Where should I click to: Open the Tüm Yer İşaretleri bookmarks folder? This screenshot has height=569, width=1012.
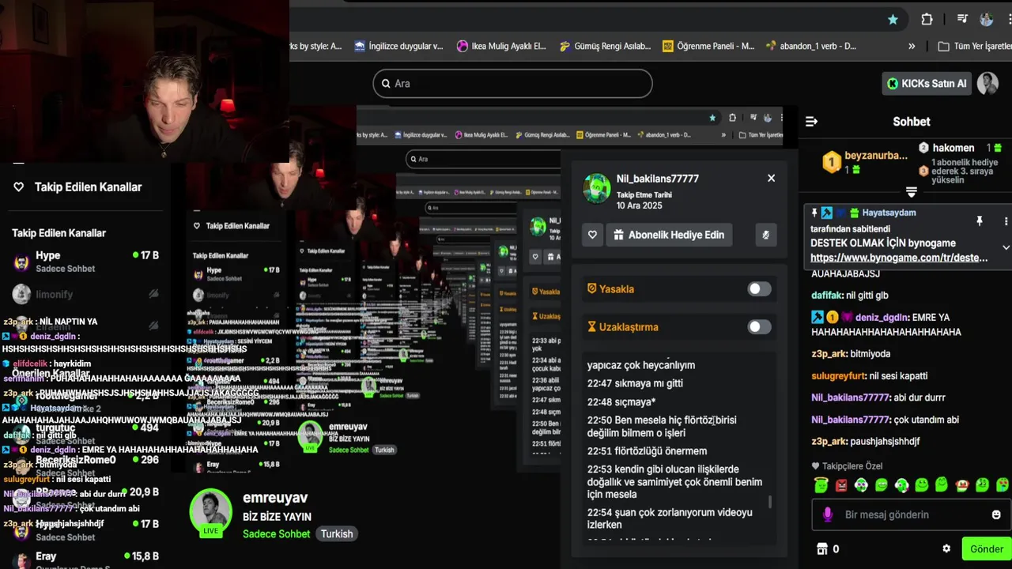click(974, 46)
